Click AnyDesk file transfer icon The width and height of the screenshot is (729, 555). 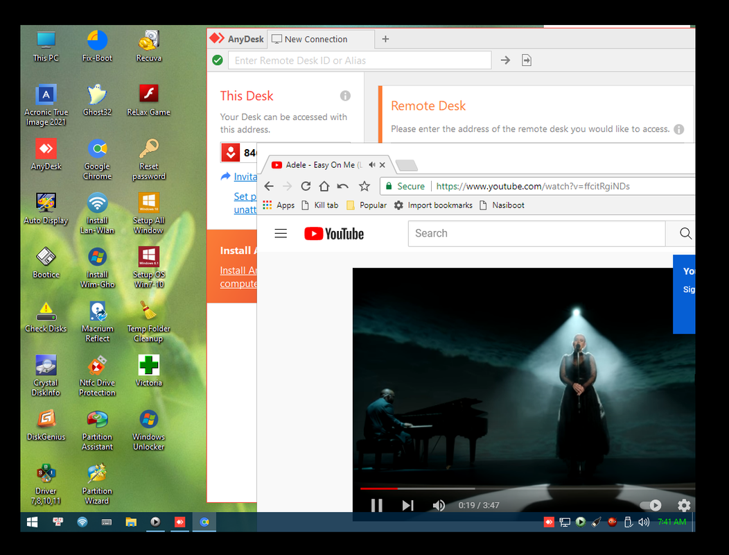click(526, 60)
